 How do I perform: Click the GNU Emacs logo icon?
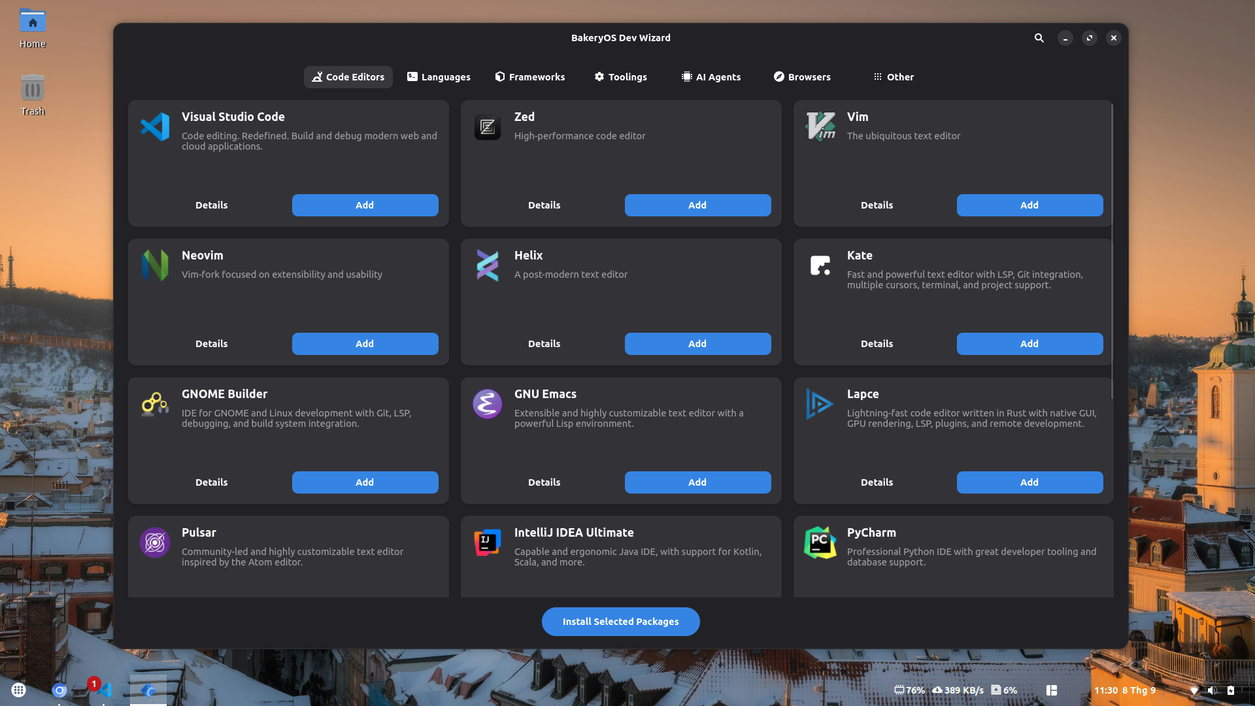tap(488, 404)
